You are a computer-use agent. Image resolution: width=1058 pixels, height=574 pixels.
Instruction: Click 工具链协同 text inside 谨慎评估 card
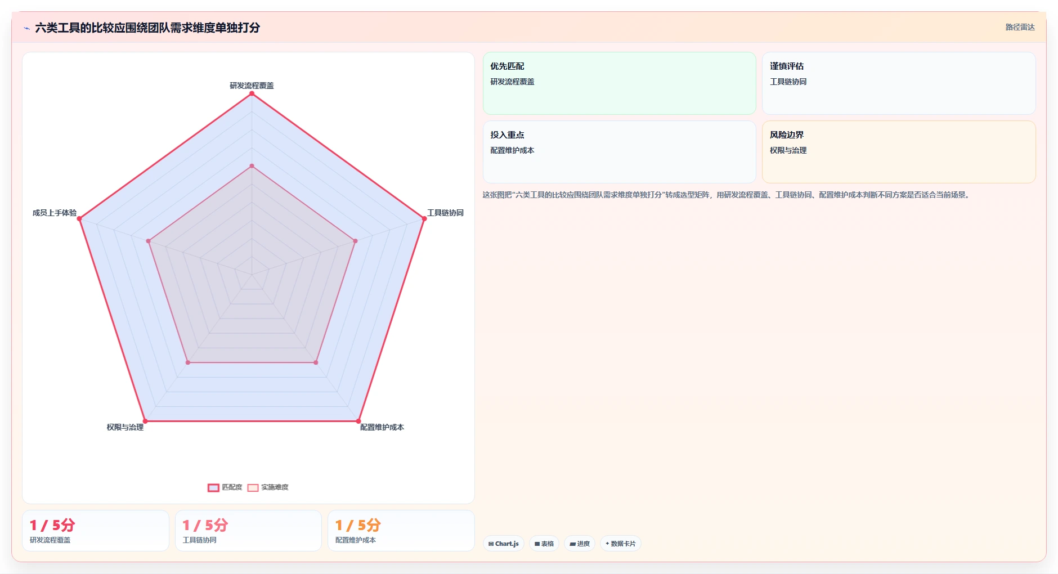(788, 82)
